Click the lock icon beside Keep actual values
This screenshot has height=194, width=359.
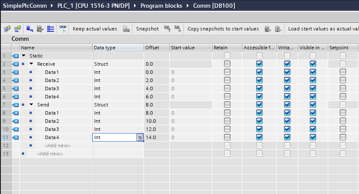click(x=126, y=29)
